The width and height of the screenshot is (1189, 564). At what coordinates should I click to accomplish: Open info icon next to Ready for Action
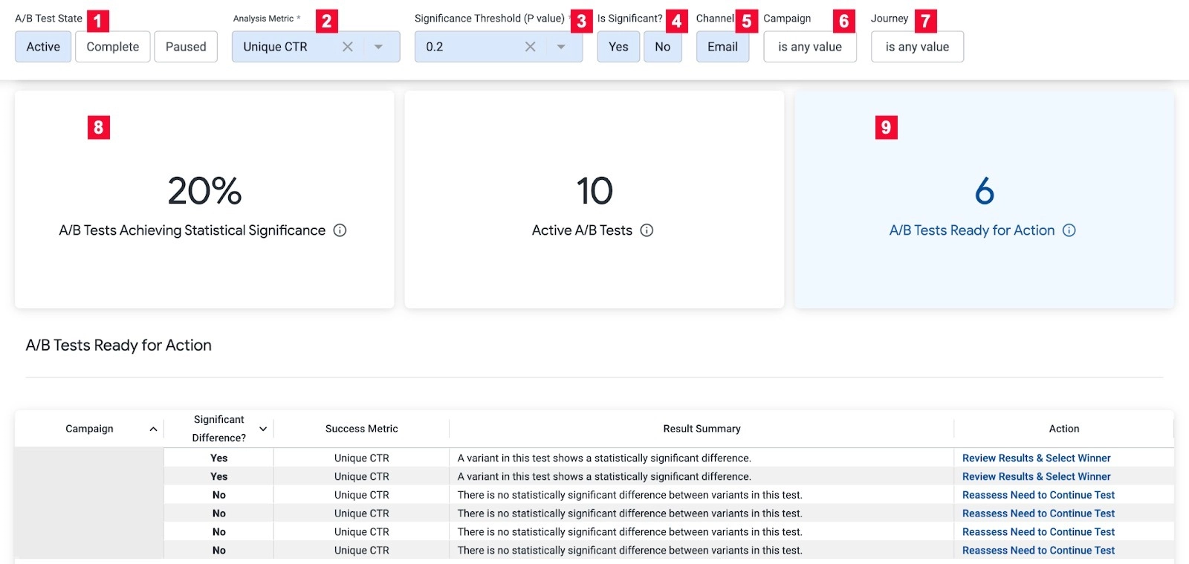1069,230
